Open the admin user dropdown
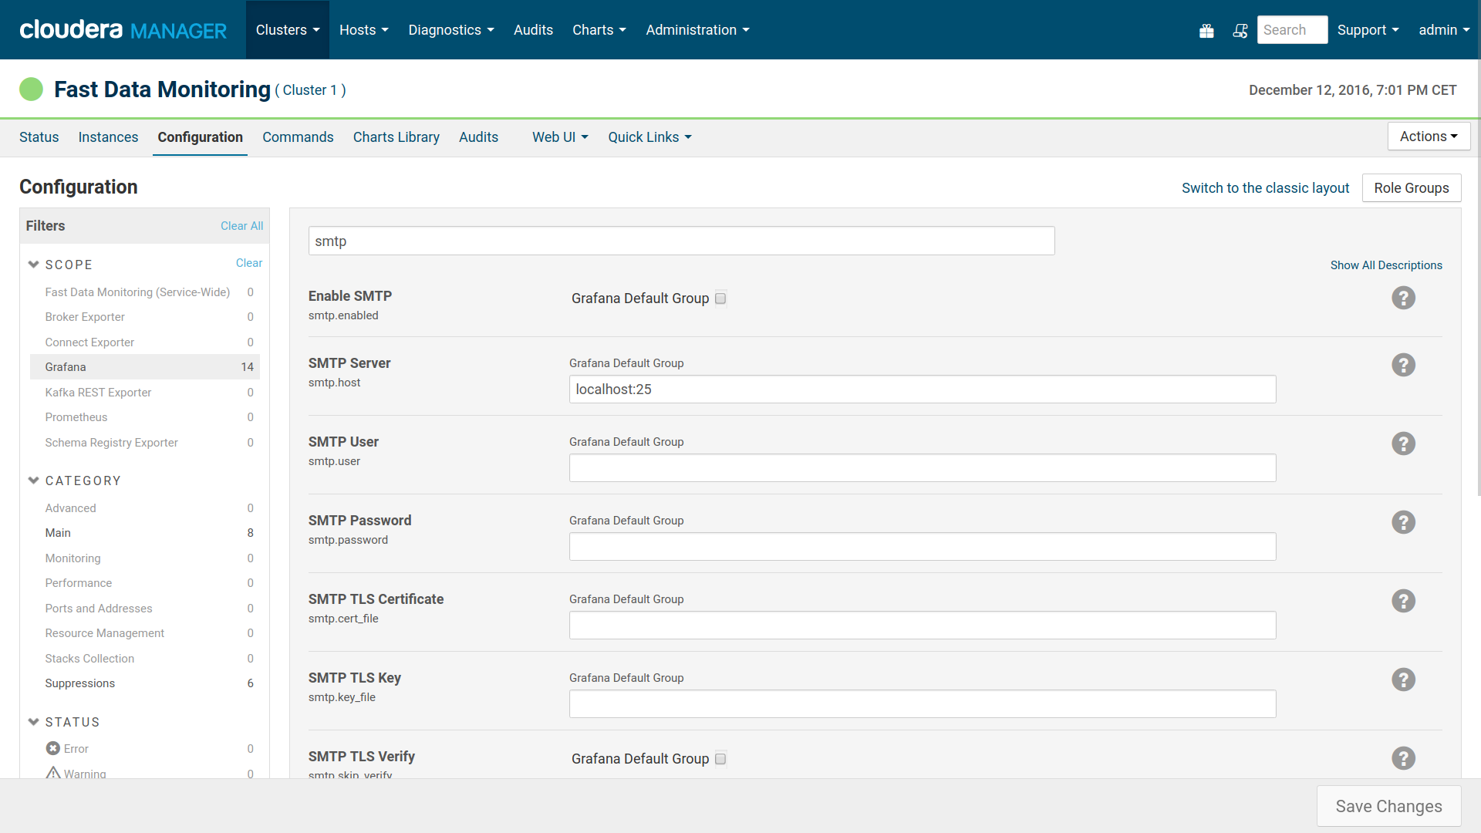The width and height of the screenshot is (1481, 833). click(x=1444, y=30)
